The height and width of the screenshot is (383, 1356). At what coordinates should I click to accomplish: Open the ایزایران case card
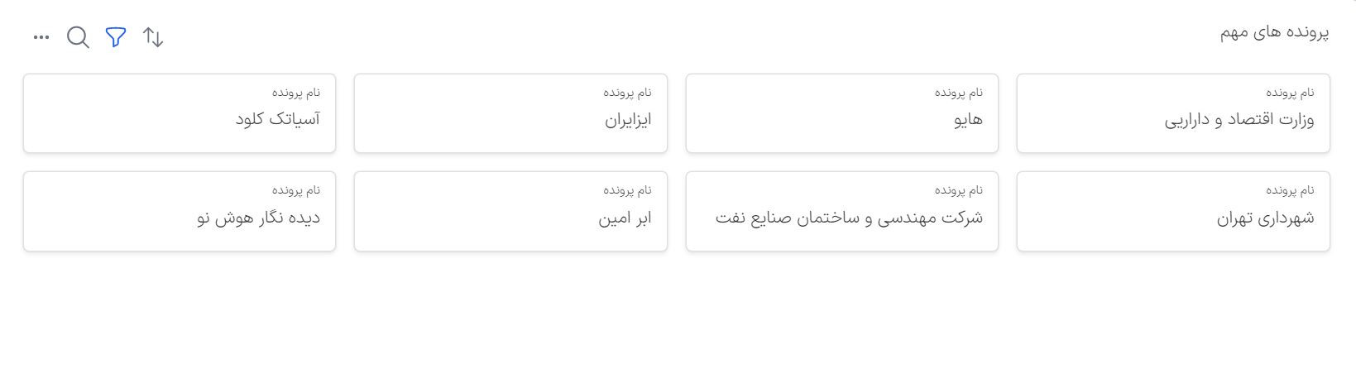(510, 113)
